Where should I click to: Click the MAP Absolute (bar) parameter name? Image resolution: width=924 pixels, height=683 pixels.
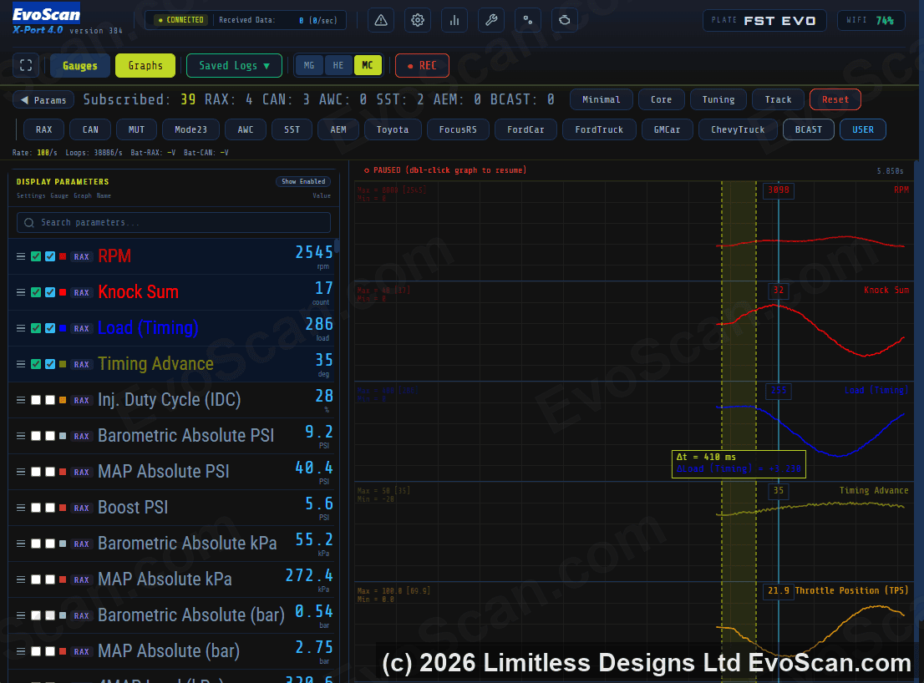[x=169, y=651]
